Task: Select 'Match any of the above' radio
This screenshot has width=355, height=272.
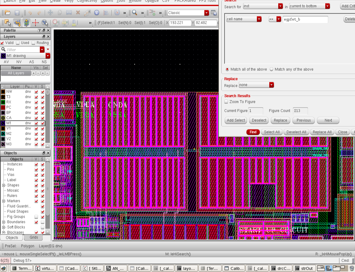Action: pyautogui.click(x=271, y=69)
